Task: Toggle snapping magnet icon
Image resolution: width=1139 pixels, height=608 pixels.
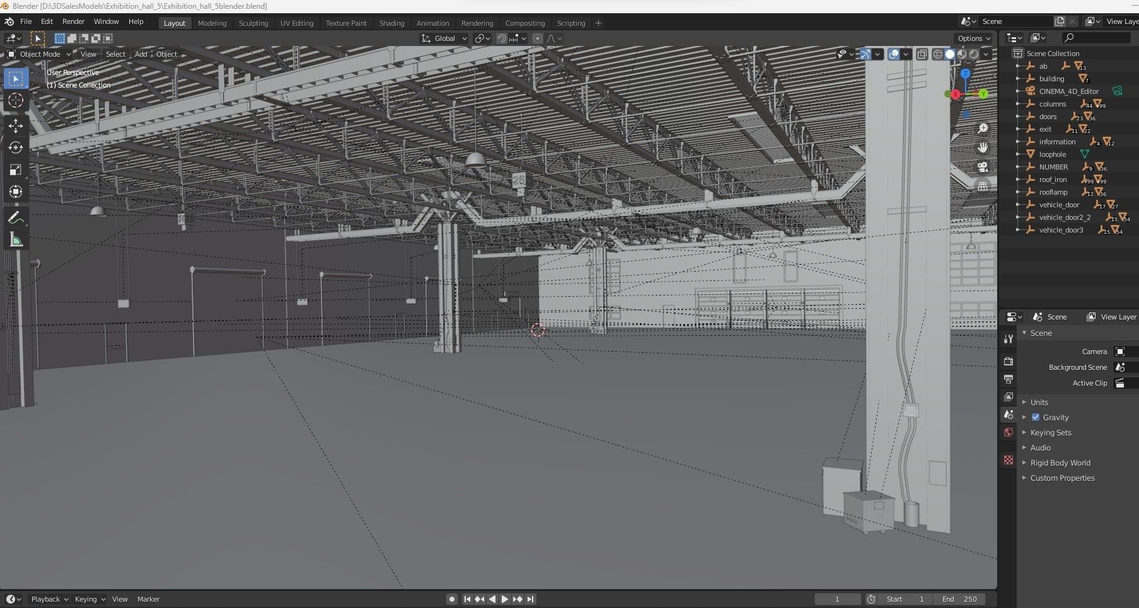Action: pos(501,38)
